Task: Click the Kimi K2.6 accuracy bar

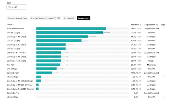Action: click(48, 65)
